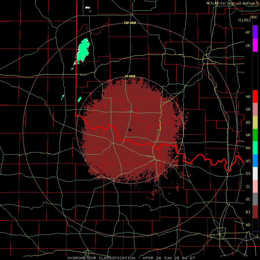Click the RF purple legend swatch
The height and width of the screenshot is (260, 260).
255,32
